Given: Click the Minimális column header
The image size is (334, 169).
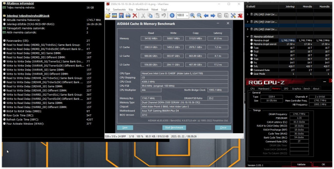Looking at the screenshot, I should point(307,6).
